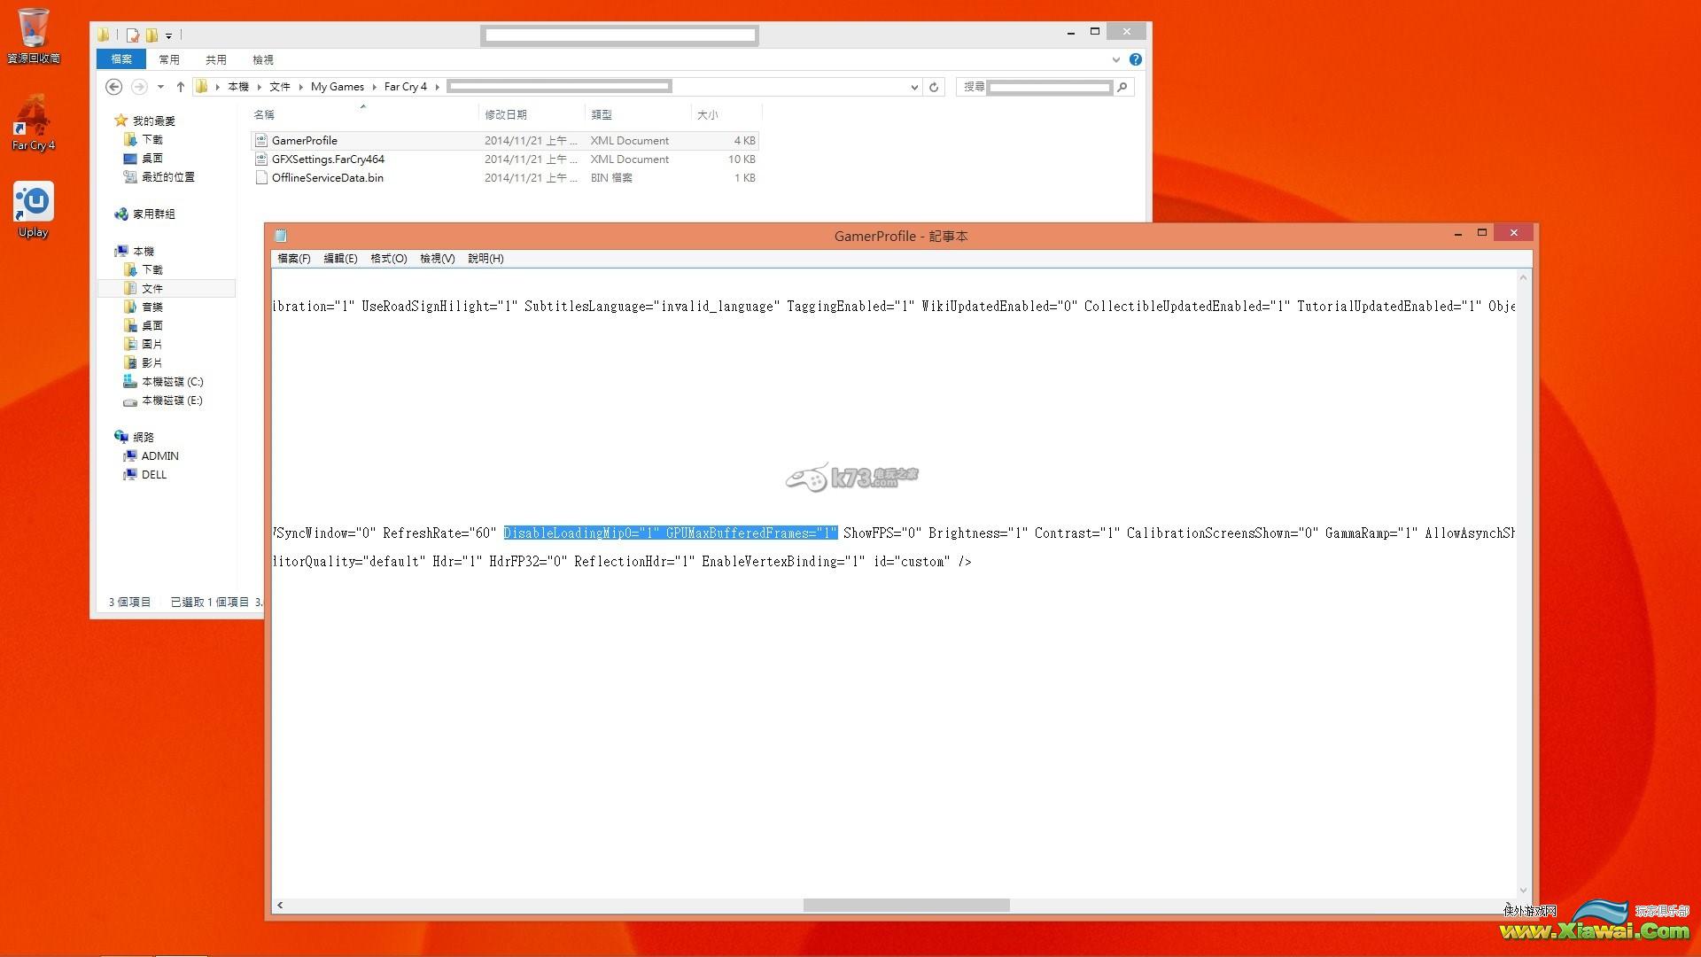Image resolution: width=1701 pixels, height=957 pixels.
Task: Click Far Cry 4 in the breadcrumb path
Action: pyautogui.click(x=406, y=87)
